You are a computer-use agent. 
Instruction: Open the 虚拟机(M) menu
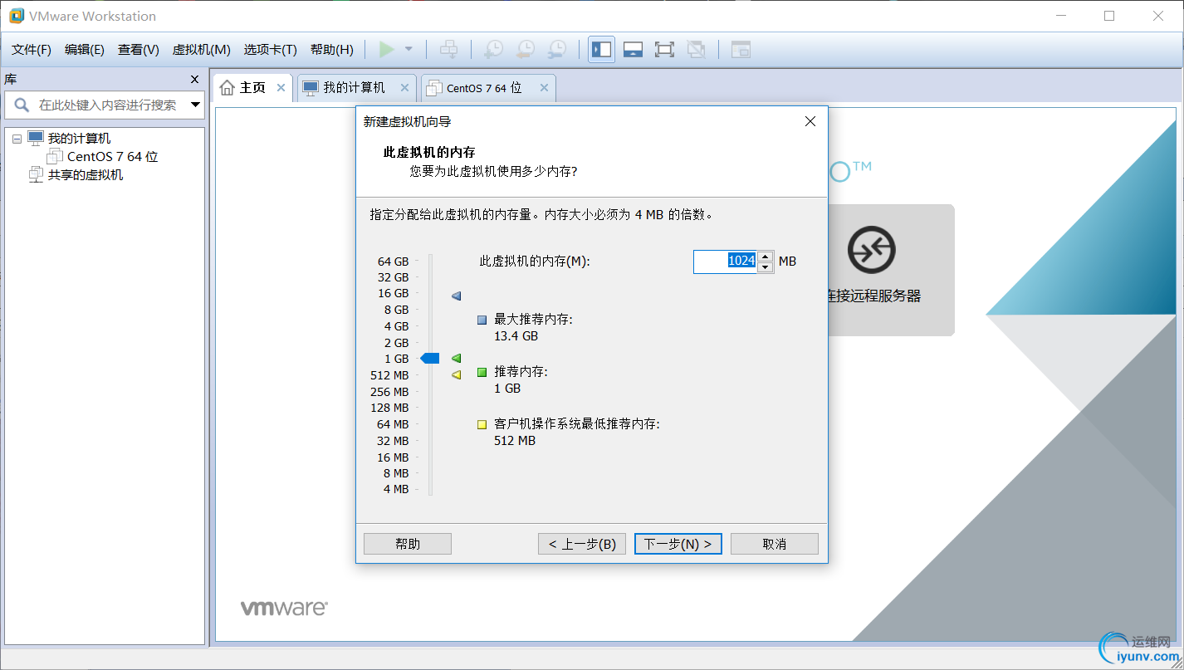tap(201, 50)
